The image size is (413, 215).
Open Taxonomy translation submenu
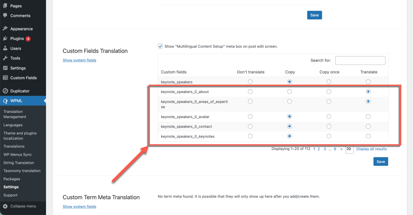[x=22, y=171]
